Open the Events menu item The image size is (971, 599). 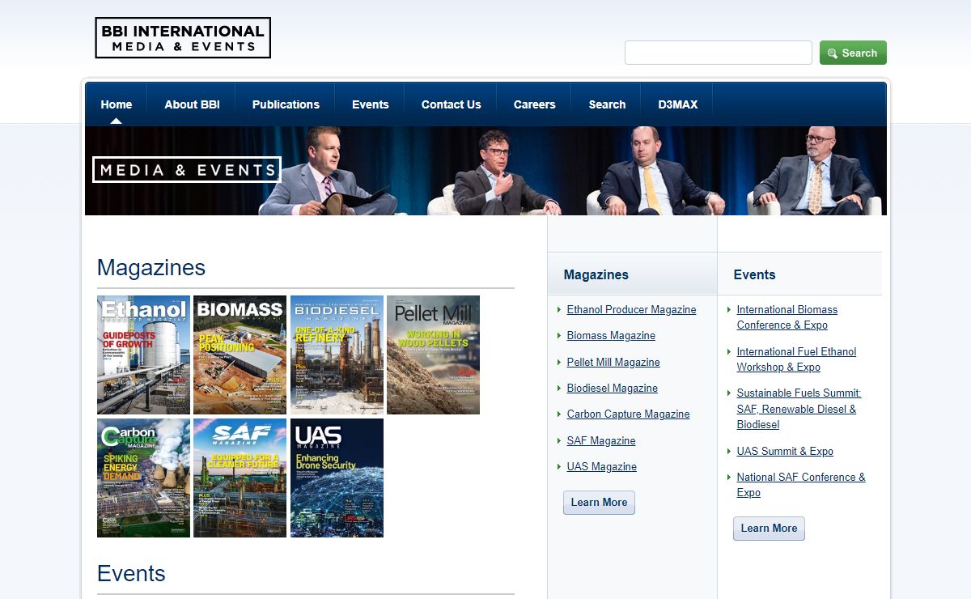pos(371,104)
